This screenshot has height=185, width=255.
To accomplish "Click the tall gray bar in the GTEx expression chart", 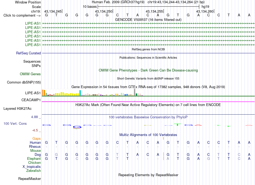I will pos(135,92).
